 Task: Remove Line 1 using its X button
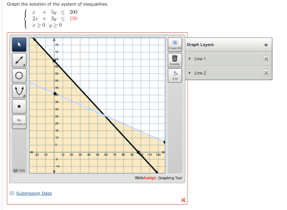pos(266,59)
